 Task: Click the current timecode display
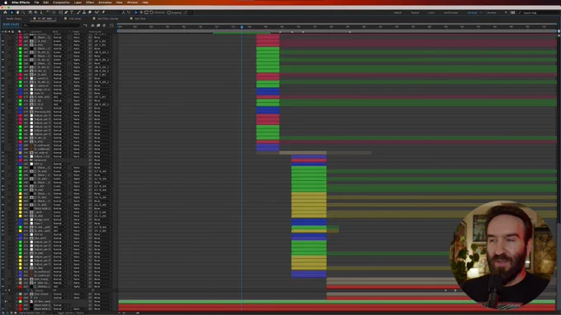[x=11, y=24]
